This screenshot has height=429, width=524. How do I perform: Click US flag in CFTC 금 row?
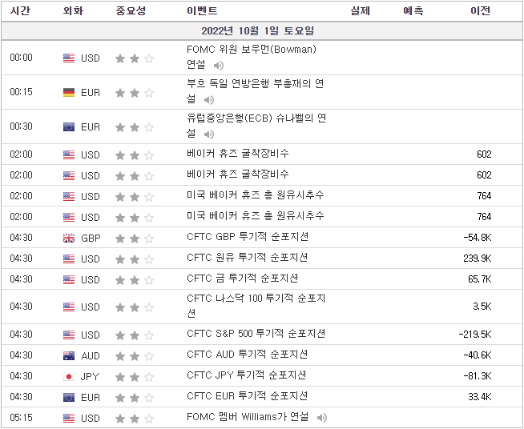69,279
